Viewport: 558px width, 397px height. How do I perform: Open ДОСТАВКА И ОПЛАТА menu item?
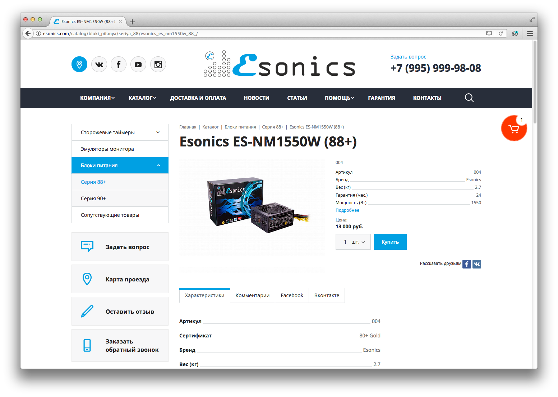198,98
